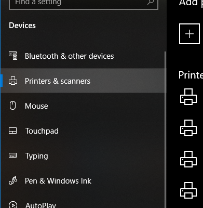Open the Typing settings page
The width and height of the screenshot is (203, 208).
(x=83, y=156)
